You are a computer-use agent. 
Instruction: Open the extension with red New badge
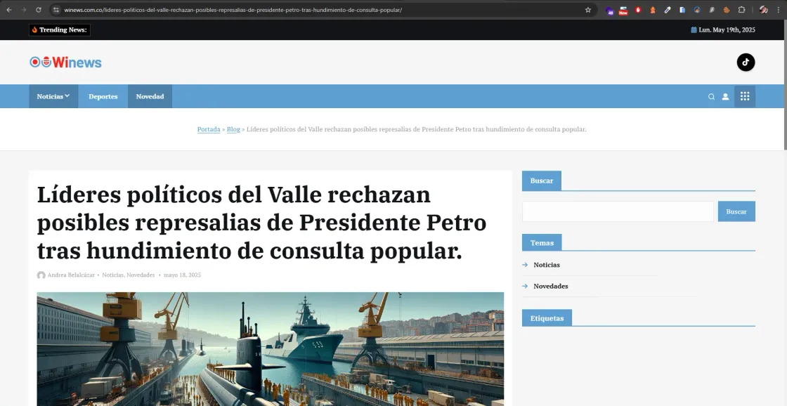pos(623,10)
